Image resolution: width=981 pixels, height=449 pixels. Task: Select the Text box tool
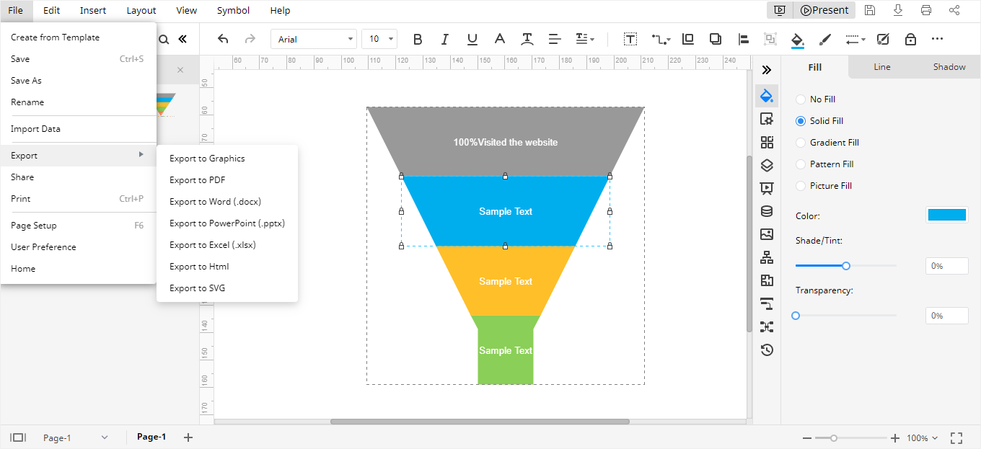(630, 39)
